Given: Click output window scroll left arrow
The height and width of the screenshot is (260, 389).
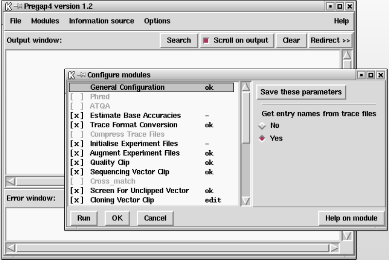Looking at the screenshot, I should [10, 181].
